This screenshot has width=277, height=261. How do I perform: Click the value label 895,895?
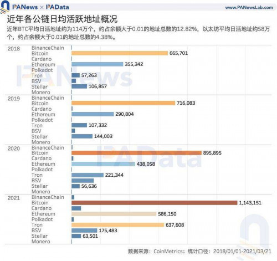pyautogui.click(x=212, y=153)
